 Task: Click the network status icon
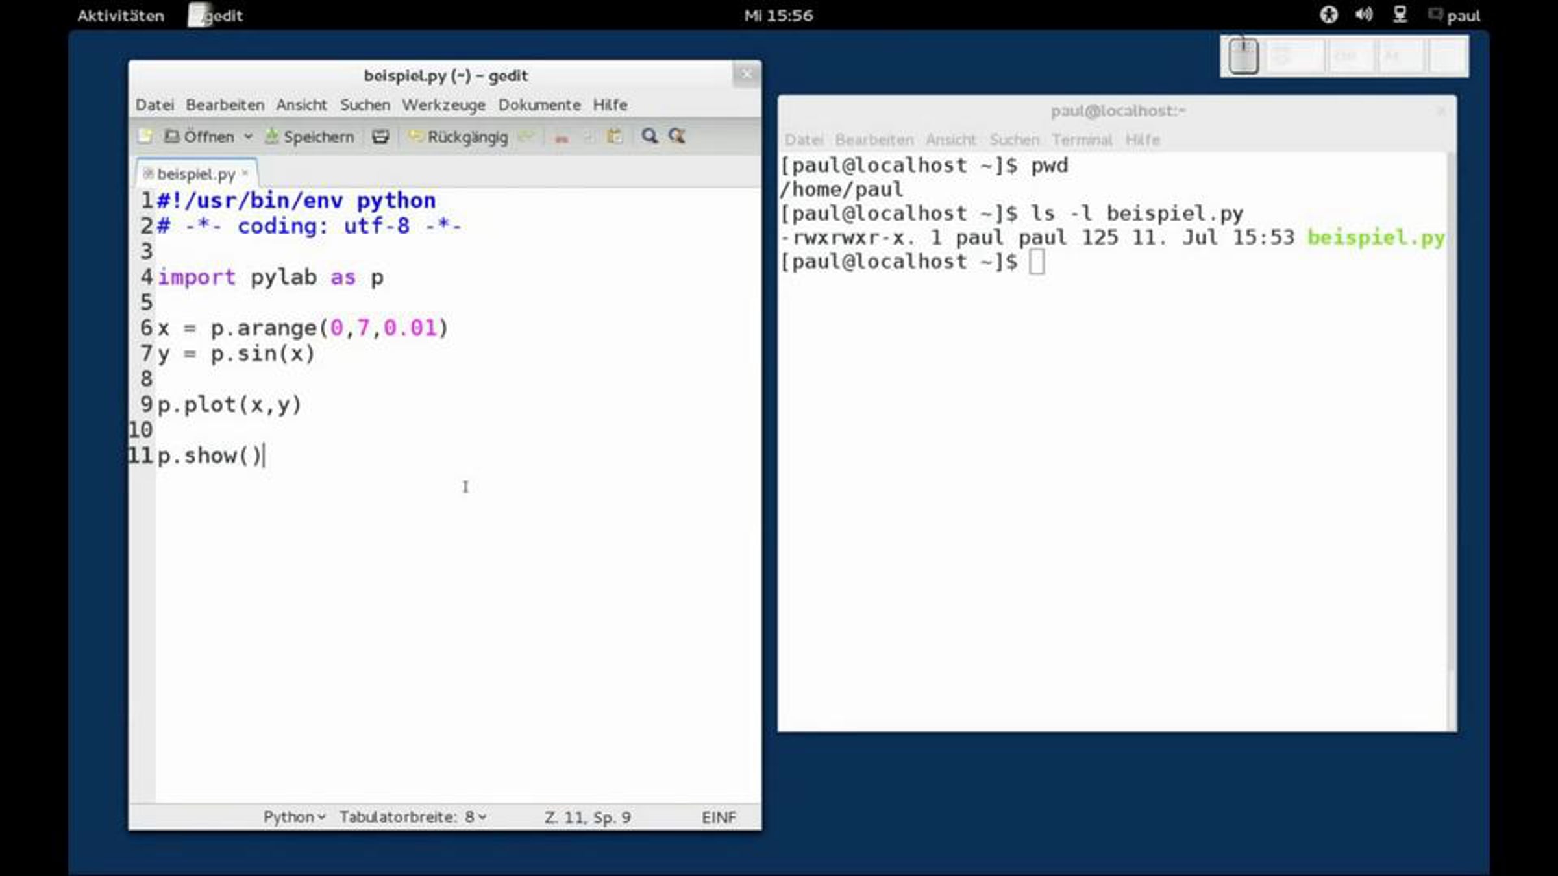coord(1400,15)
